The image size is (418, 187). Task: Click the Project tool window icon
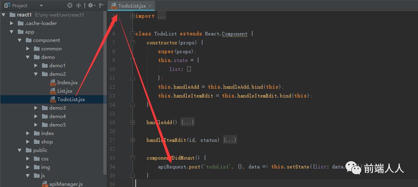coord(7,5)
